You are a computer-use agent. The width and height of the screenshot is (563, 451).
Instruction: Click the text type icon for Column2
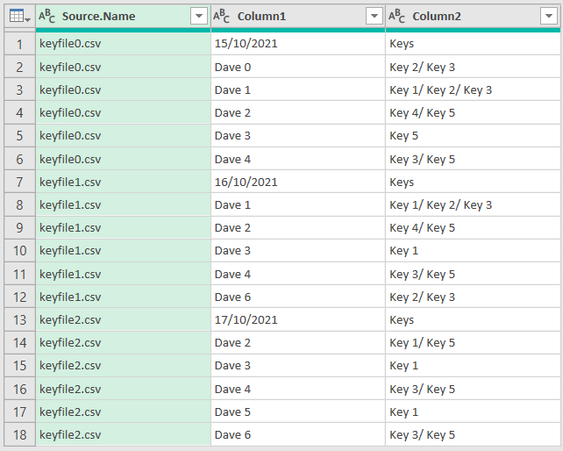click(396, 16)
